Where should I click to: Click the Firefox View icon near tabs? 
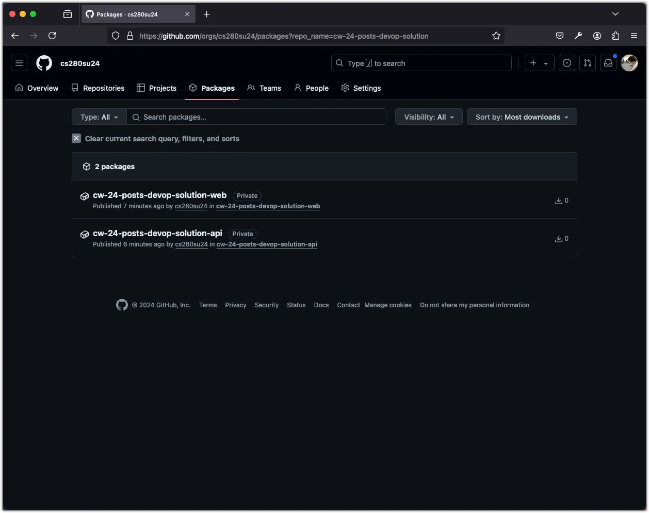click(68, 14)
